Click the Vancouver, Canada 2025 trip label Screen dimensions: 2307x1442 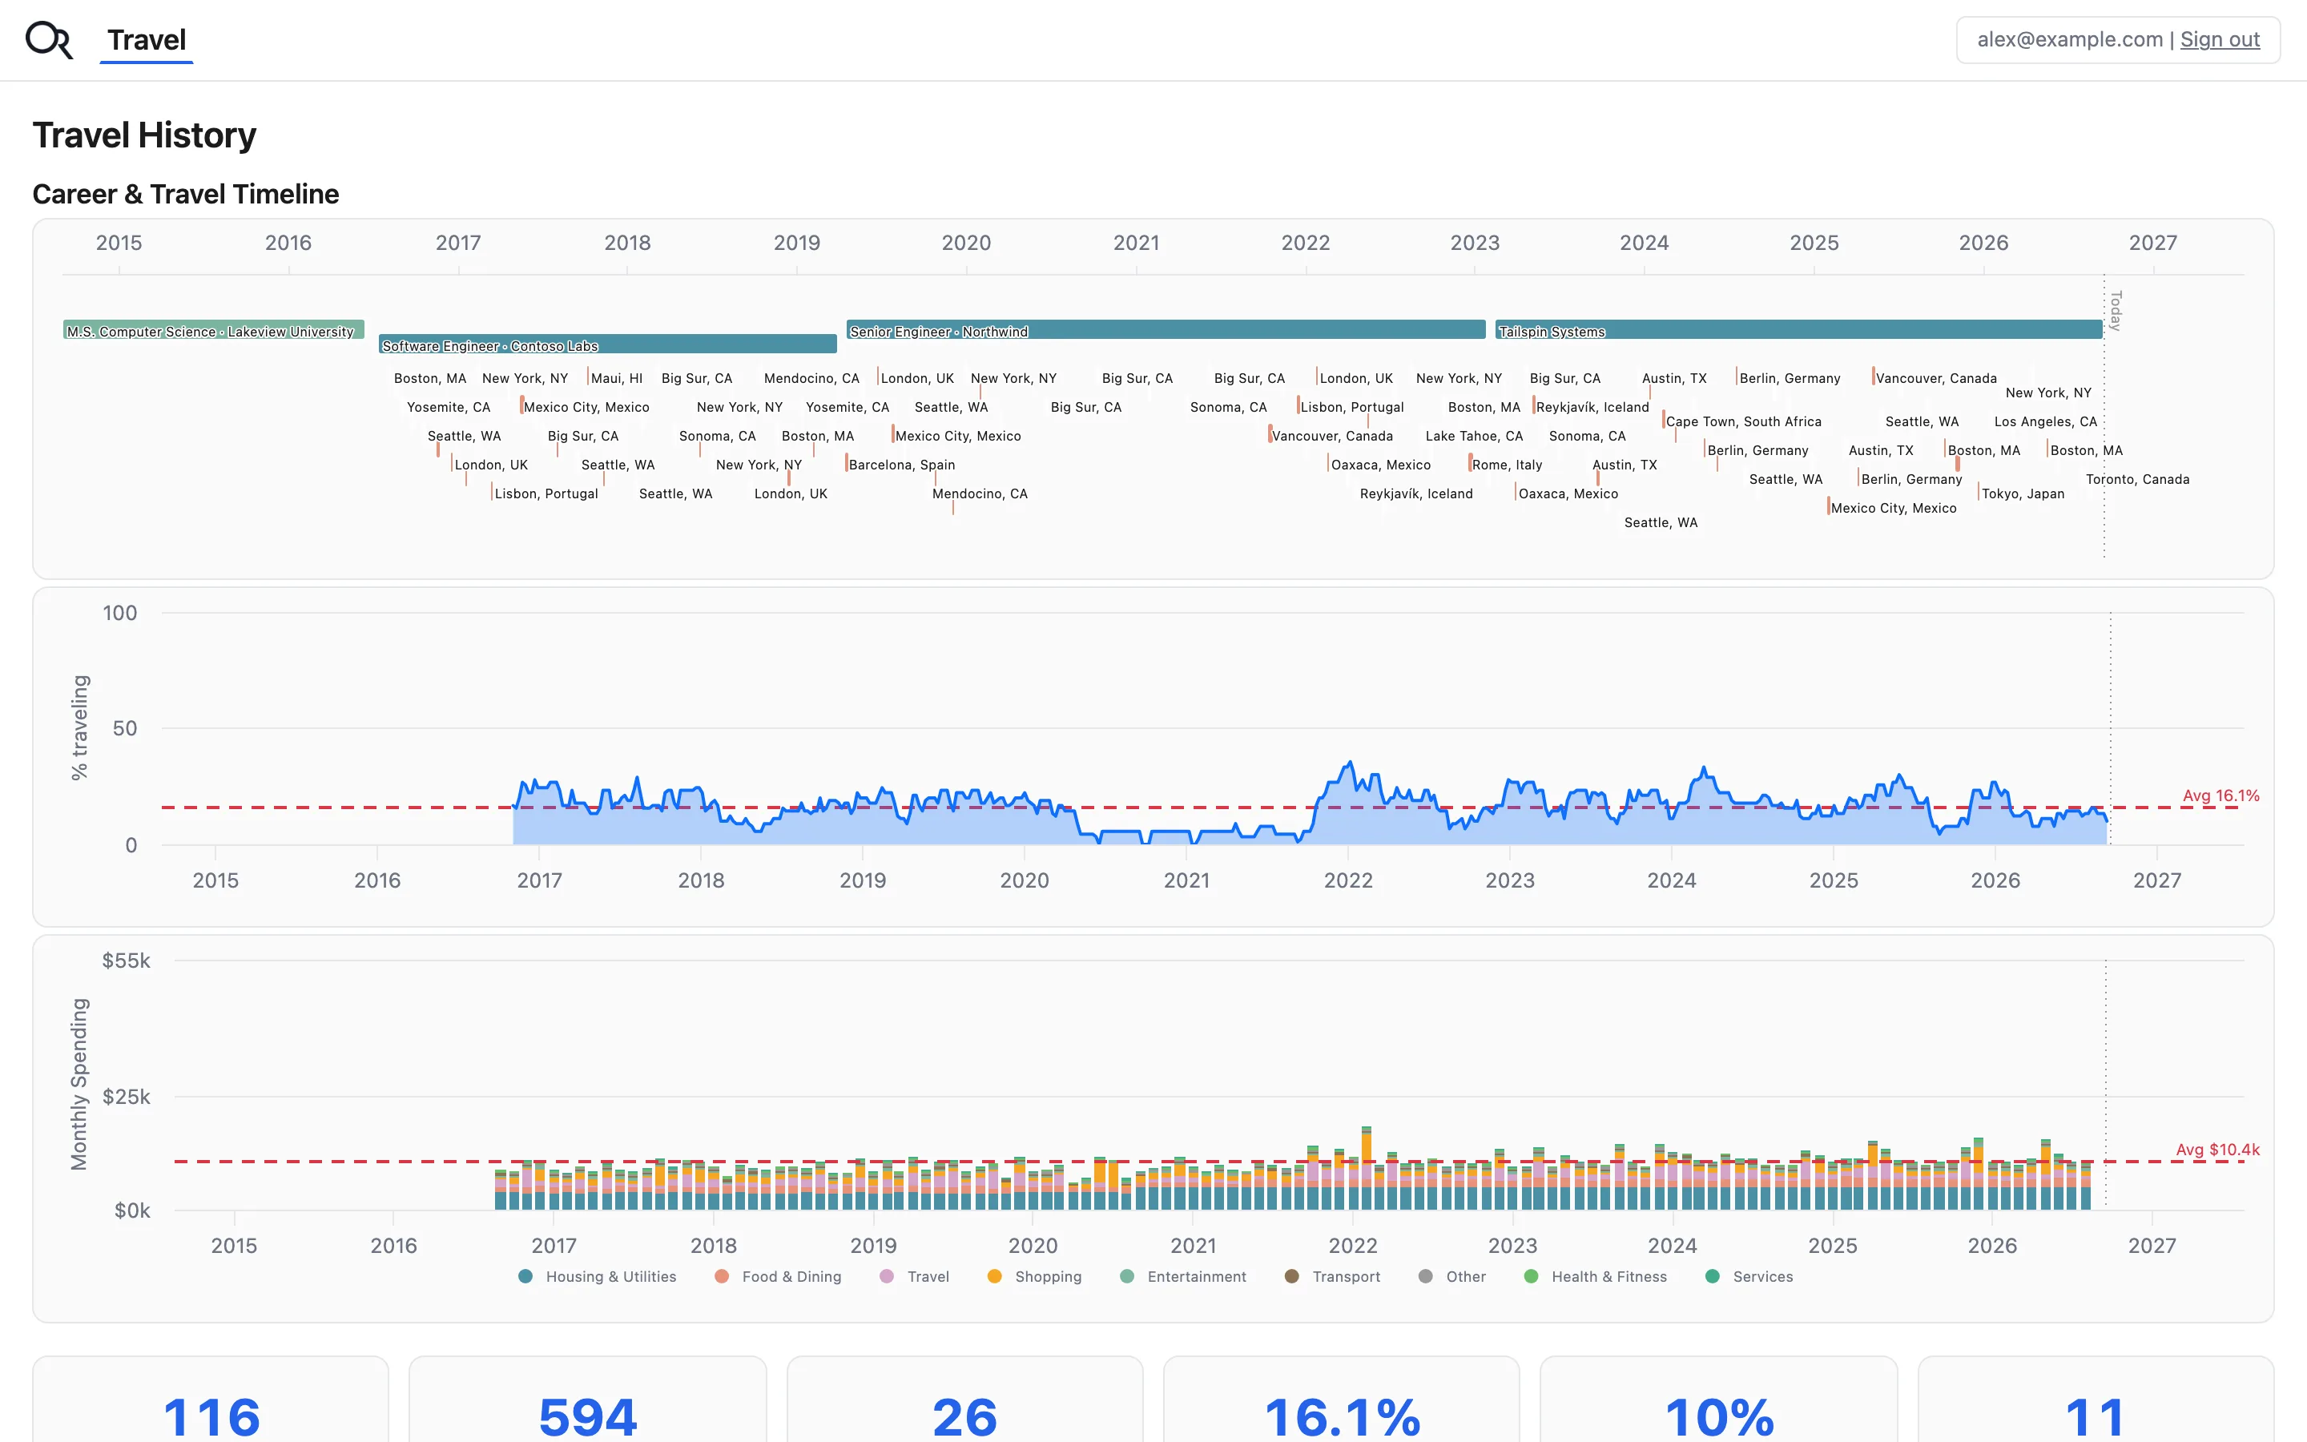[x=1935, y=379]
